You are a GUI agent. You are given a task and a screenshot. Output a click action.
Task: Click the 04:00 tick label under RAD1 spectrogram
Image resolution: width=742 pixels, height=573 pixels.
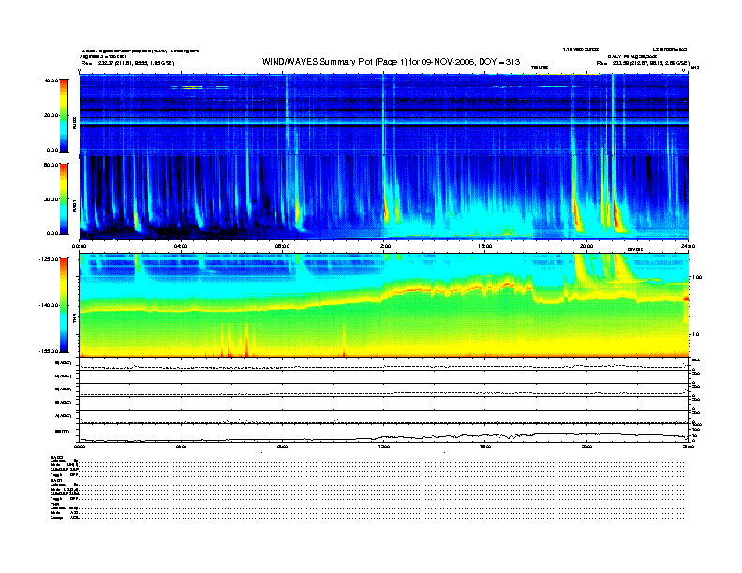[181, 246]
